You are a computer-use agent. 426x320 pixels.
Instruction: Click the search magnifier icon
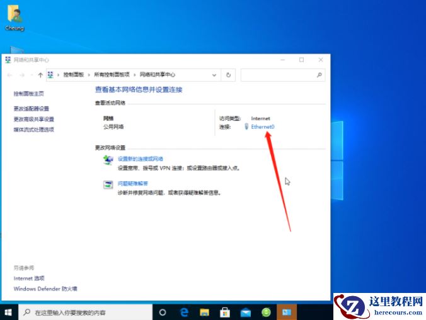pos(319,75)
